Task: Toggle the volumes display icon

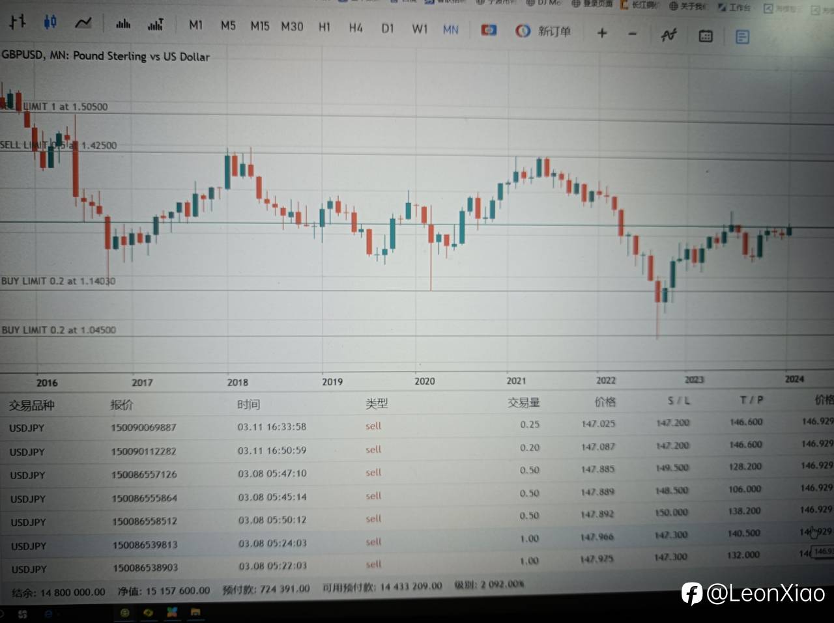Action: (x=123, y=24)
